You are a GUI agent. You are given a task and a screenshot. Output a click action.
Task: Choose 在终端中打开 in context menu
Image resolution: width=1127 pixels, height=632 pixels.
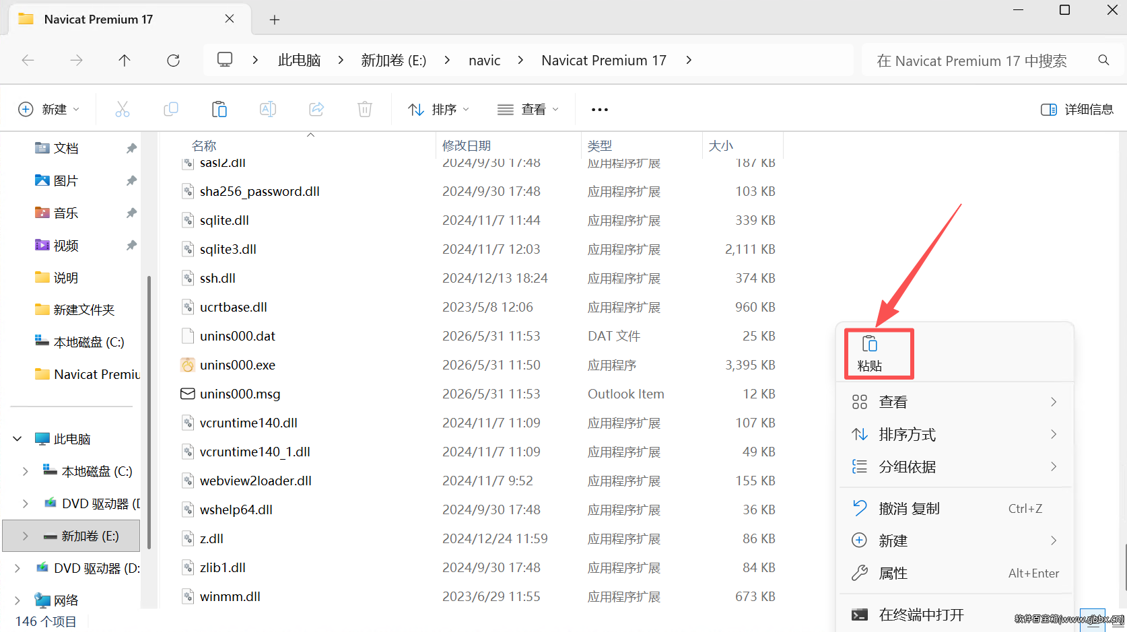[955, 615]
